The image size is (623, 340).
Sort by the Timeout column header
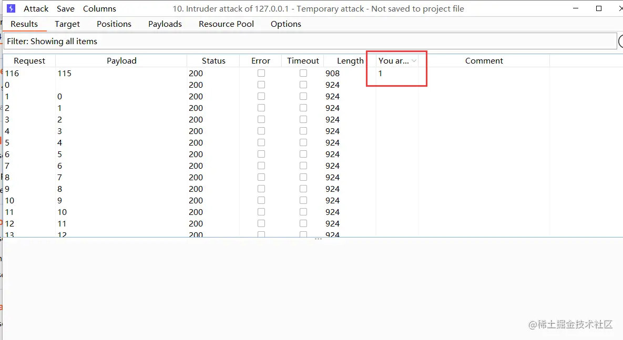point(303,61)
